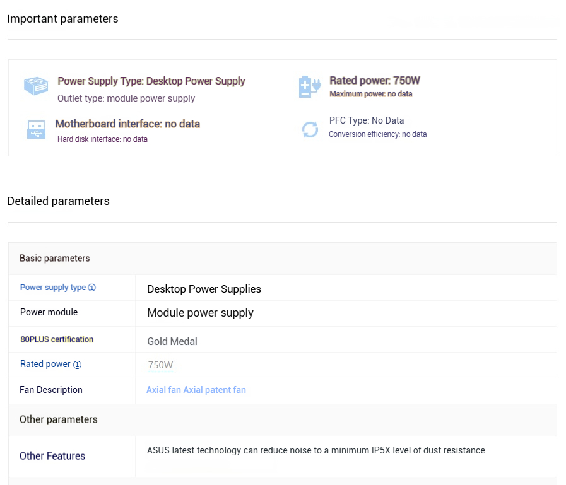Click the 80PLUS certification label
The width and height of the screenshot is (566, 485).
point(57,339)
